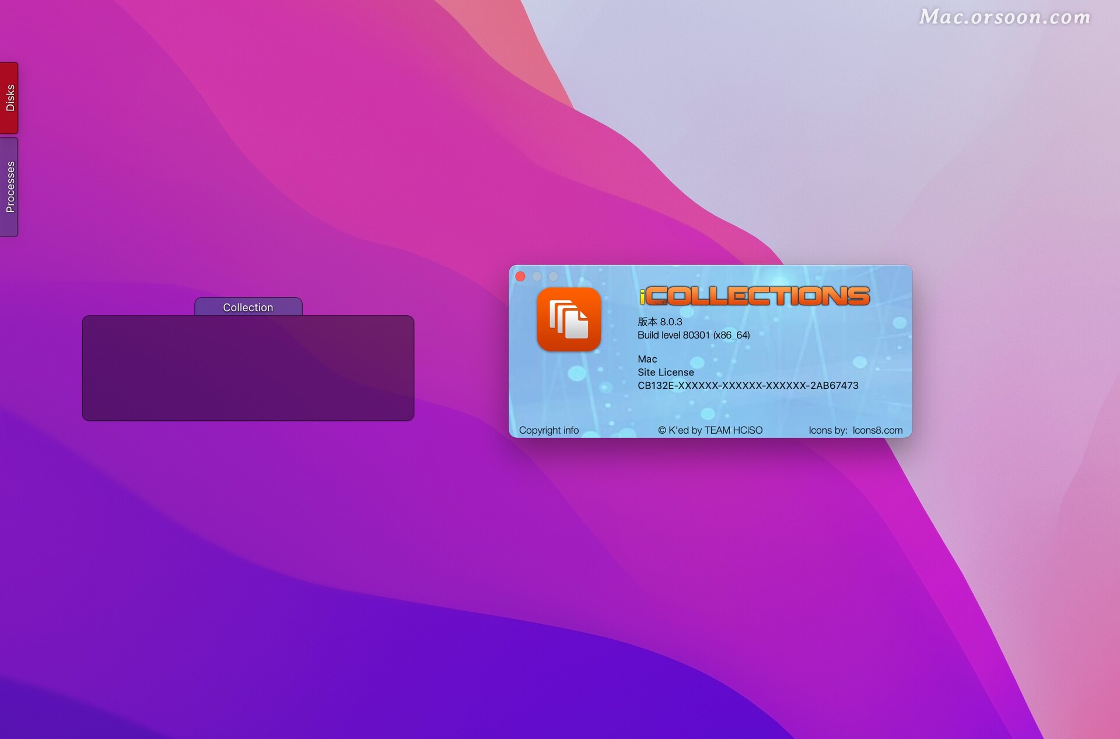Viewport: 1120px width, 739px height.
Task: Select the Collection tab label
Action: coord(248,307)
